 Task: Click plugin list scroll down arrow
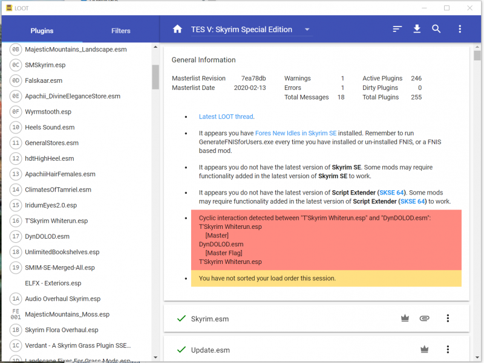[155, 358]
